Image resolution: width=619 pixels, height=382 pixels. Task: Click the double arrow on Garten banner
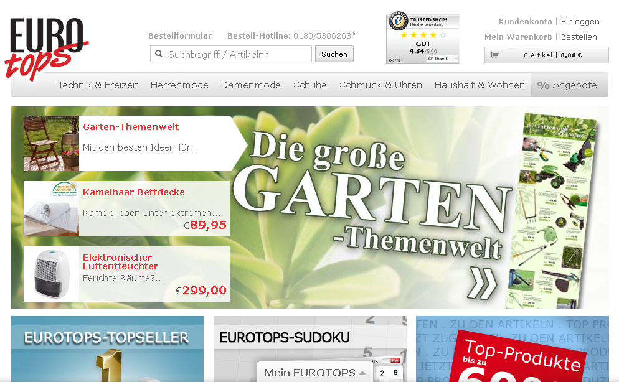483,284
